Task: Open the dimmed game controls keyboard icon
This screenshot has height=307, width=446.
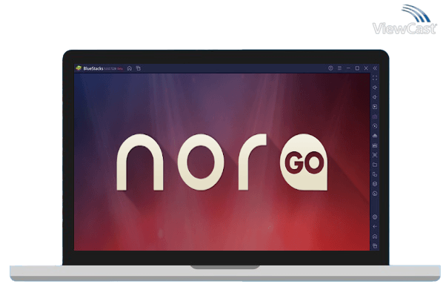Action: pos(375,116)
